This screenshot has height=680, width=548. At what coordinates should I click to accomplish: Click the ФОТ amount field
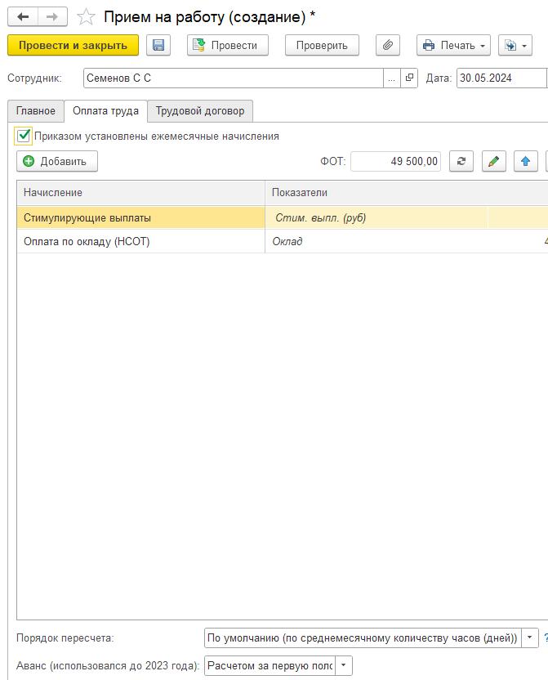[x=396, y=161]
